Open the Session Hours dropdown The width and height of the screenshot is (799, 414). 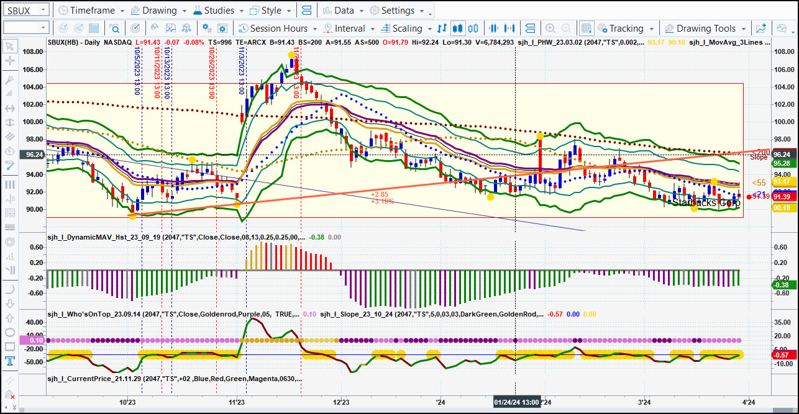278,29
